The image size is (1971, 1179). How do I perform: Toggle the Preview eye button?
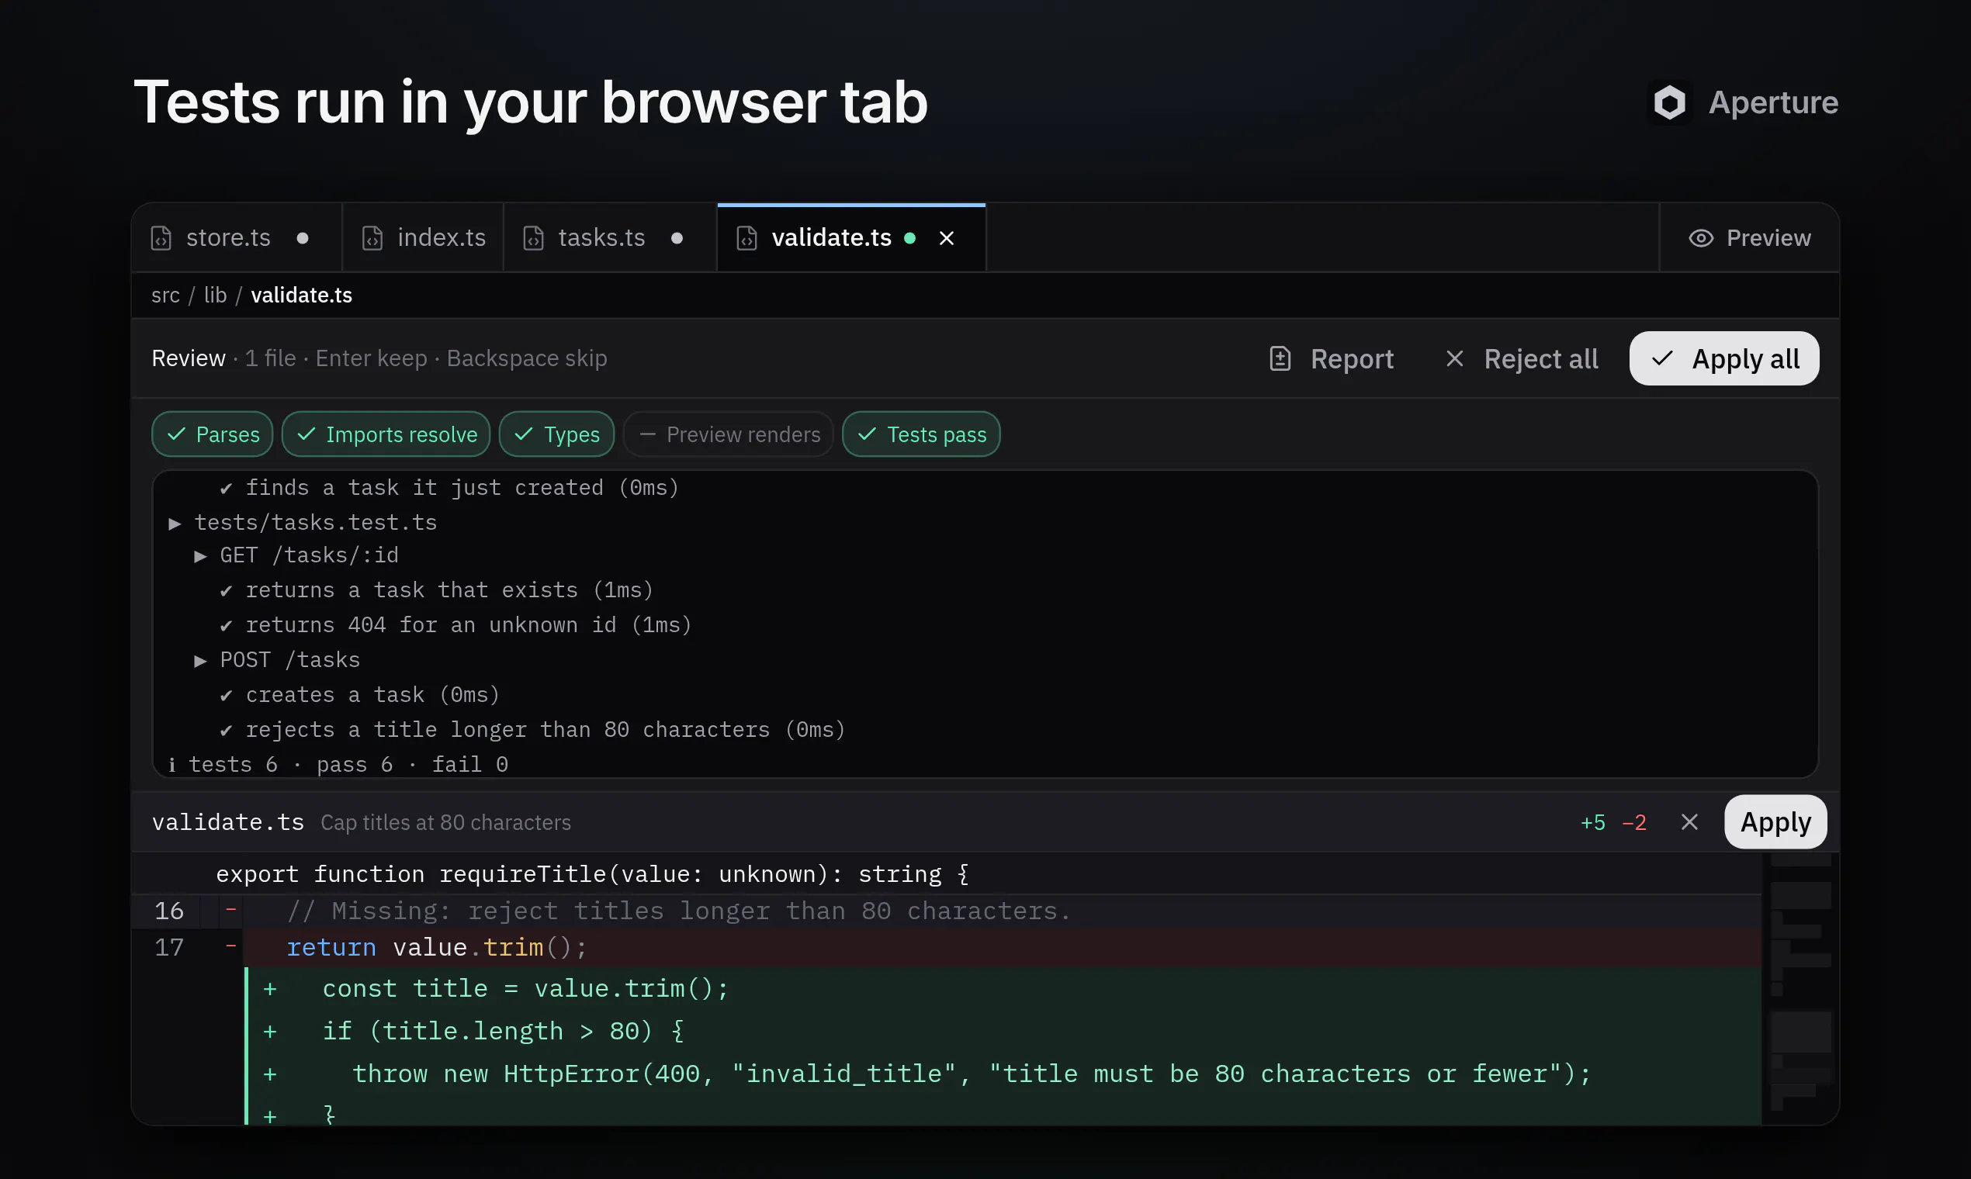coord(1749,238)
